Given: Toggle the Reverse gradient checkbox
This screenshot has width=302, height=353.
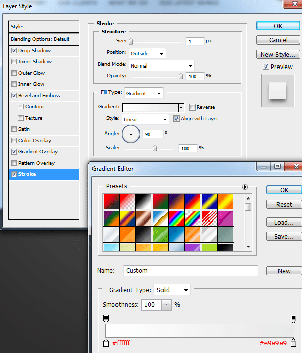Looking at the screenshot, I should 192,107.
